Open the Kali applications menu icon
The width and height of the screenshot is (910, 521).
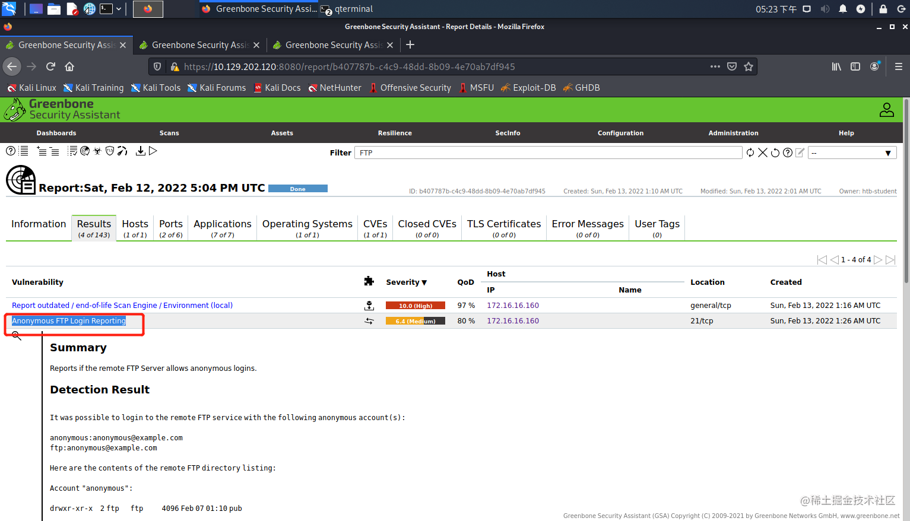(x=9, y=9)
